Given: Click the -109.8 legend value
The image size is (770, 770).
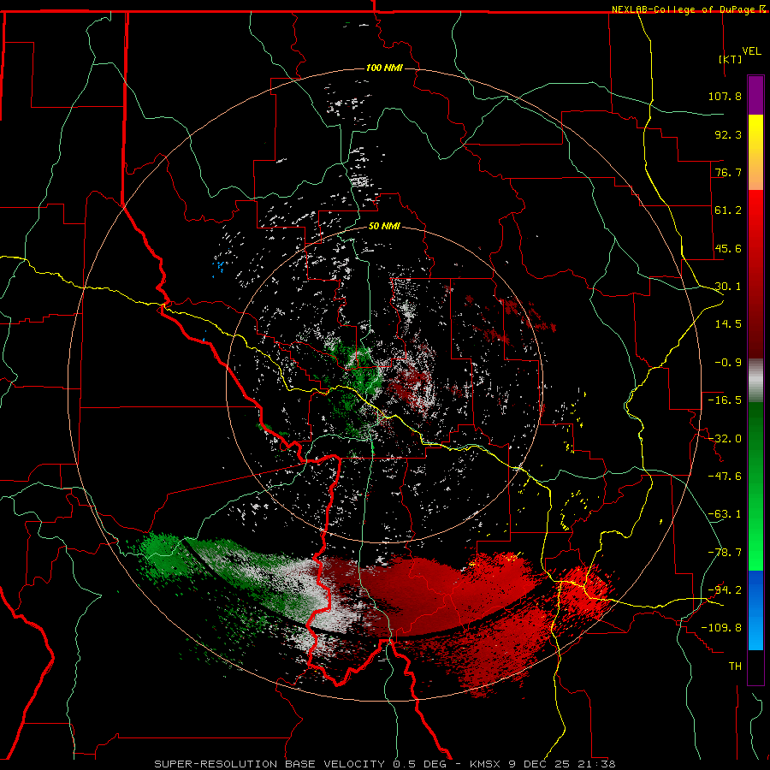Looking at the screenshot, I should [721, 628].
